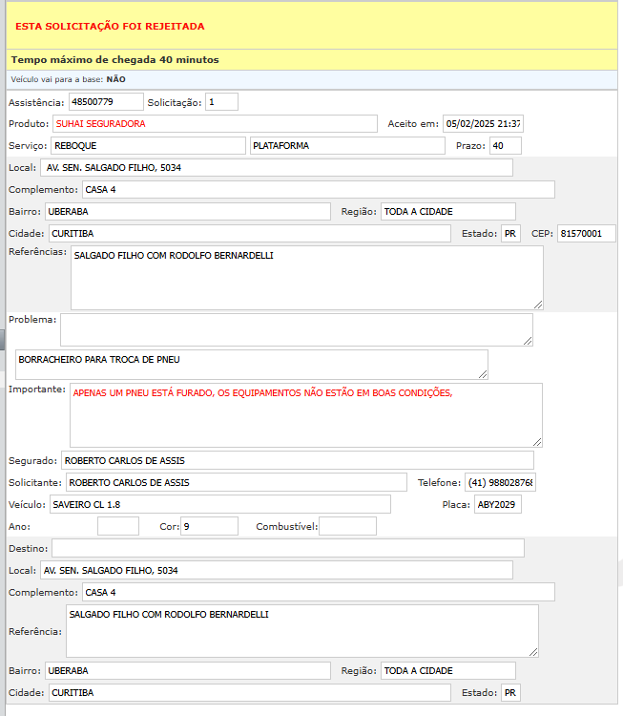Click the Segurado name field
623x716 pixels.
(x=297, y=460)
